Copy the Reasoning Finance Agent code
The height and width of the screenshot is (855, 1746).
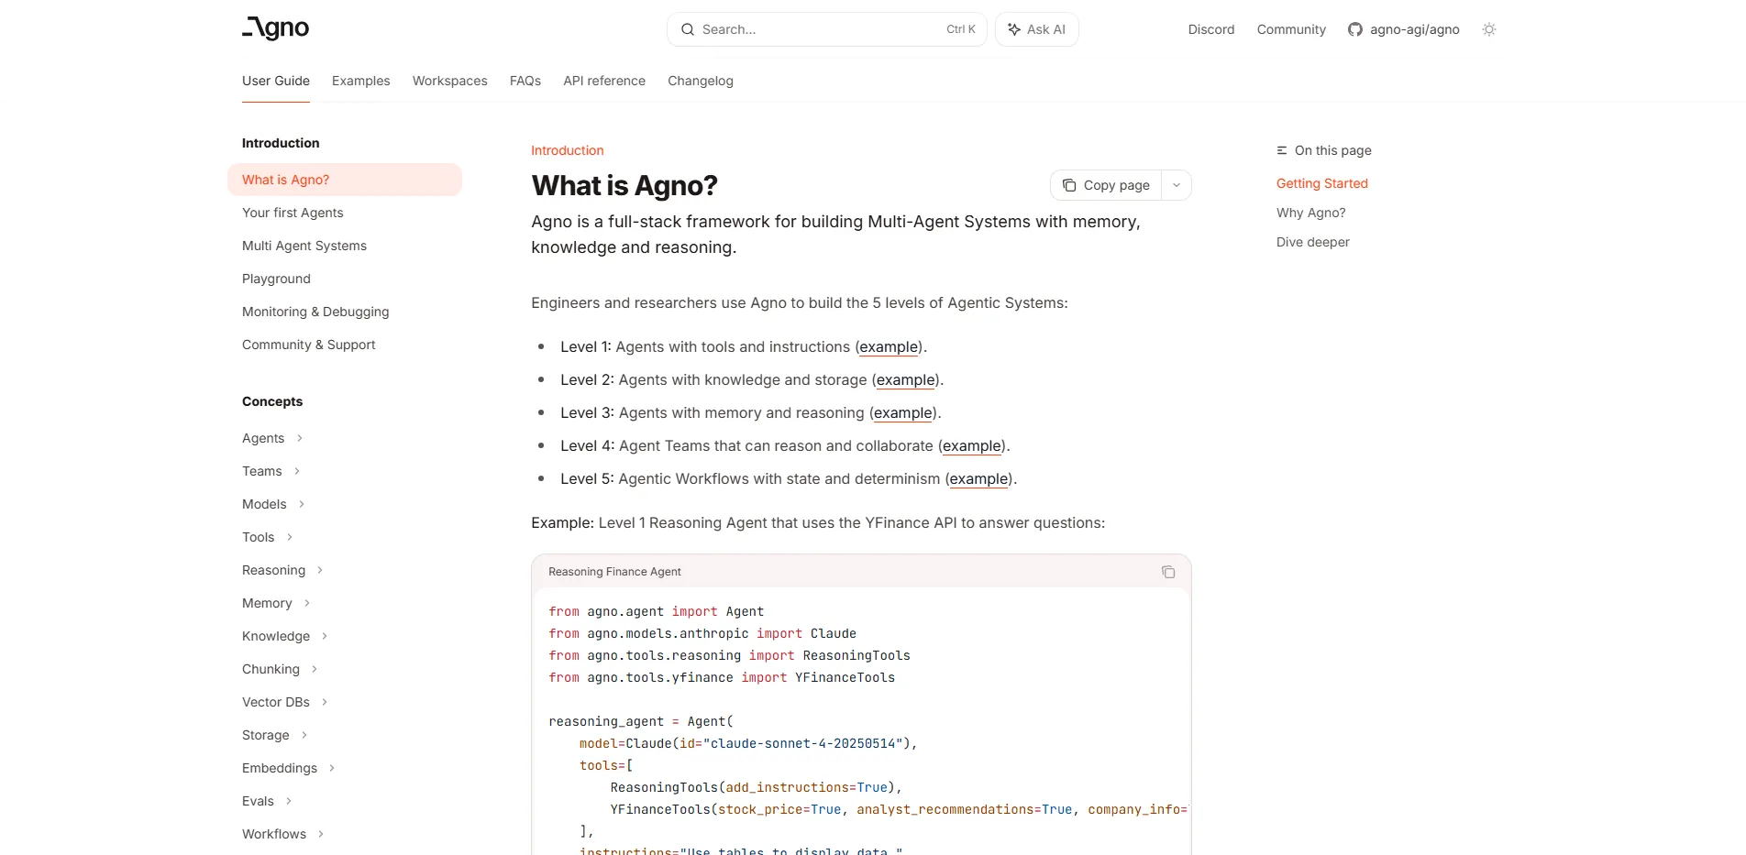(x=1168, y=572)
